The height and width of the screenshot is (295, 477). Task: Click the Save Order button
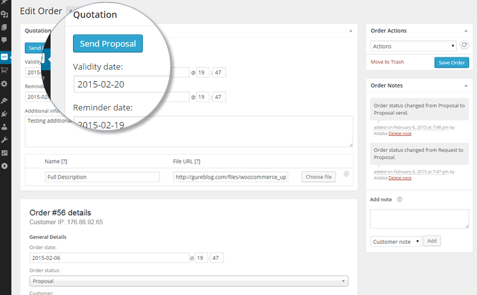pyautogui.click(x=451, y=63)
